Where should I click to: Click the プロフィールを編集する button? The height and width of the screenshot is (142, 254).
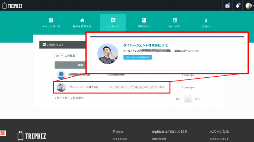[138, 57]
